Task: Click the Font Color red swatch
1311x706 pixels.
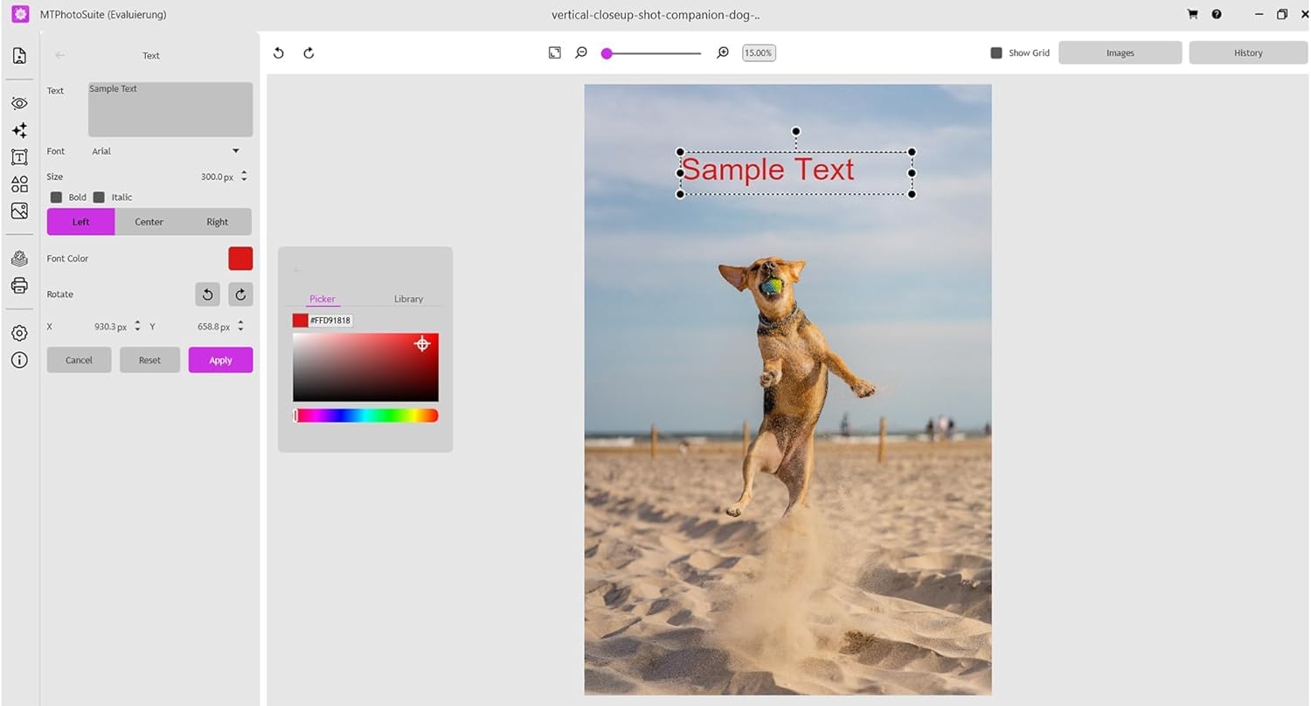Action: tap(240, 259)
